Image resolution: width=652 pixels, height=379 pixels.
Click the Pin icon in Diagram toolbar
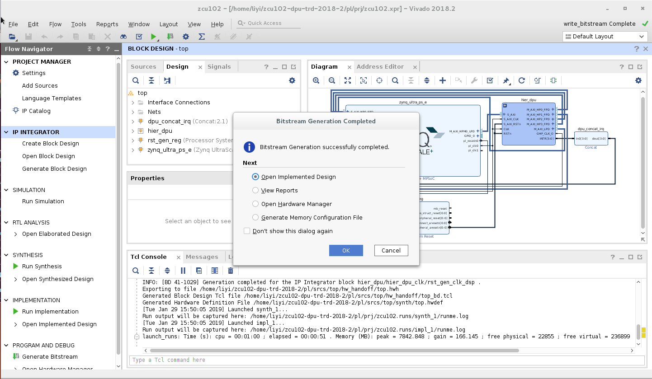506,80
